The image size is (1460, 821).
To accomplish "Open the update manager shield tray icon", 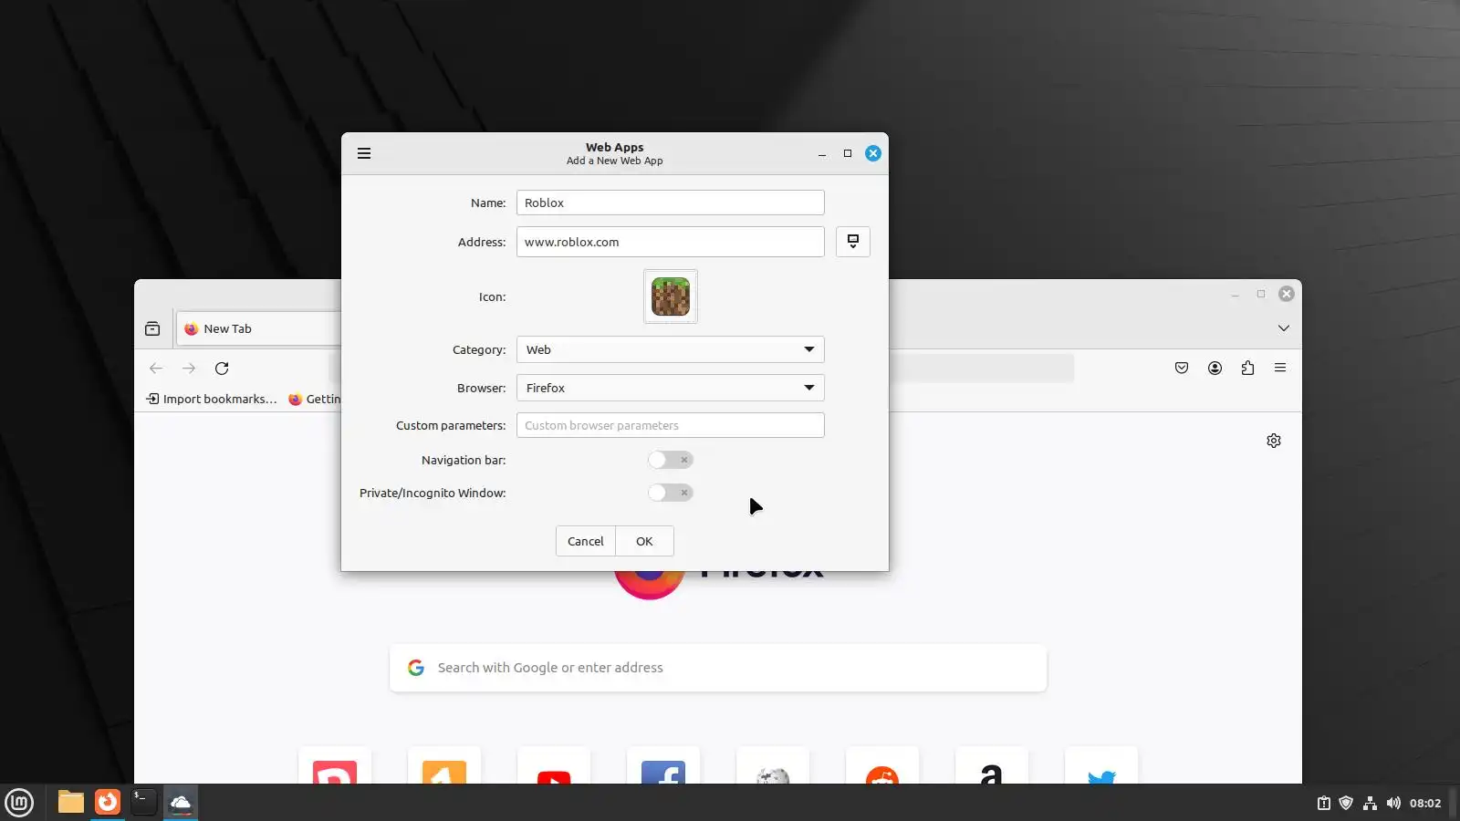I will point(1346,804).
